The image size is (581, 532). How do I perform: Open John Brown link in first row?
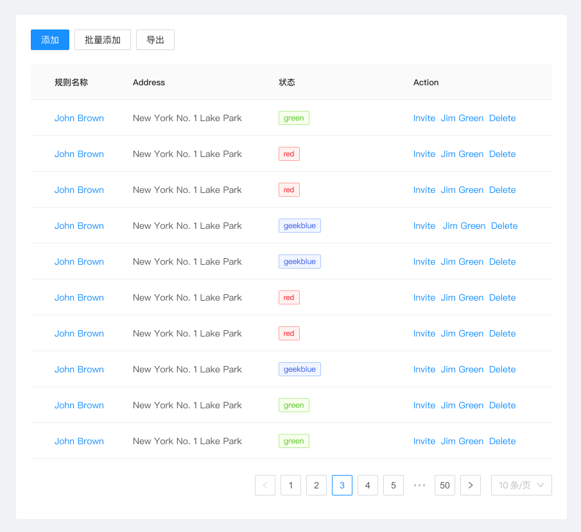(x=79, y=118)
